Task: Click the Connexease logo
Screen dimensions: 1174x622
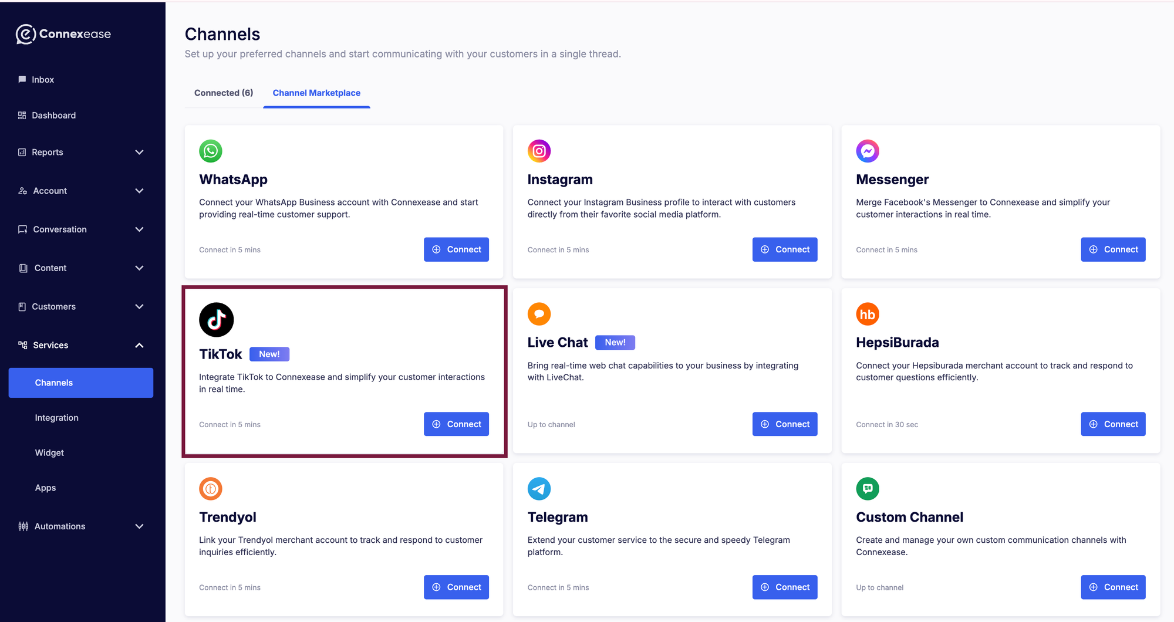Action: (63, 34)
